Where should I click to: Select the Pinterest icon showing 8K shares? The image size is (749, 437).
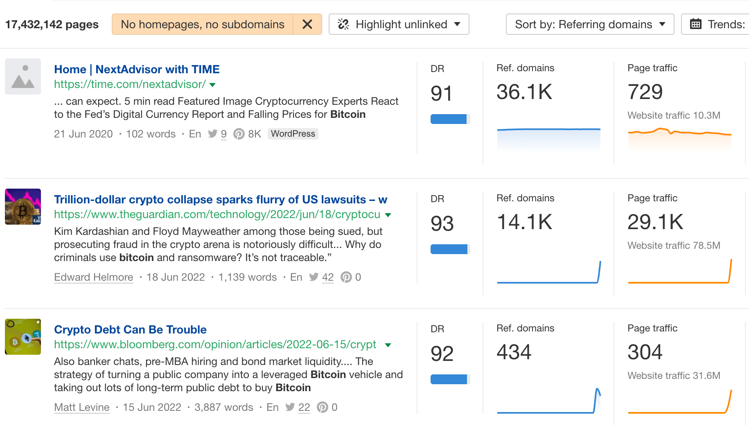(x=239, y=134)
